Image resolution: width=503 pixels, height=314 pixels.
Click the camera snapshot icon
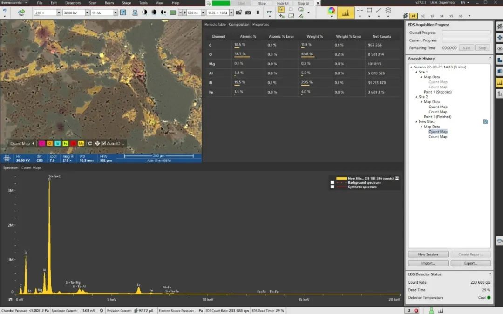coord(248,13)
